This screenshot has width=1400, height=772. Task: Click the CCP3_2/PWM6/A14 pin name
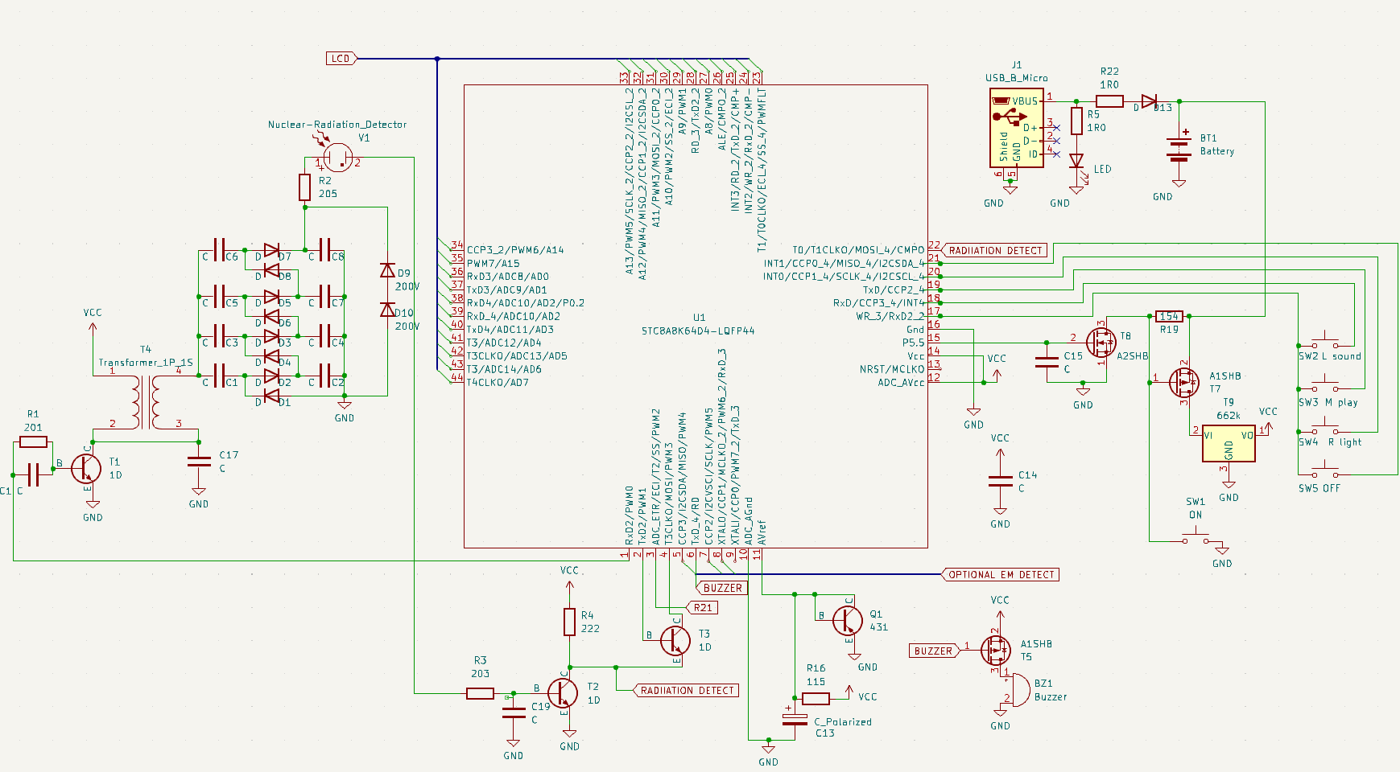(515, 250)
